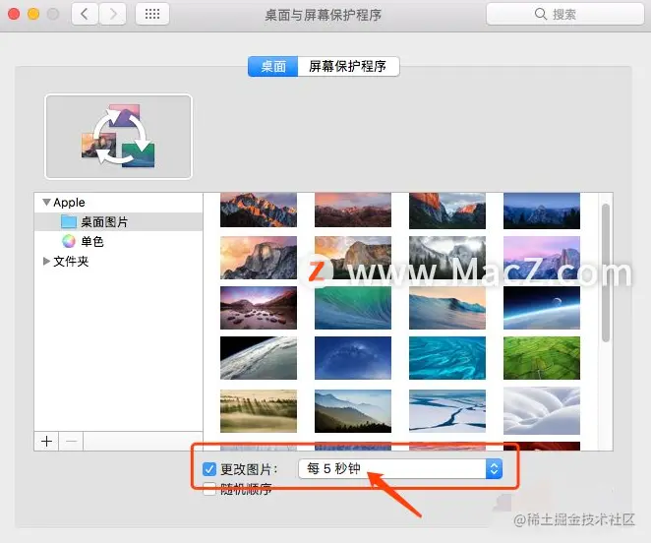Add a folder with the plus button
Screen dimensions: 651x543
46,442
